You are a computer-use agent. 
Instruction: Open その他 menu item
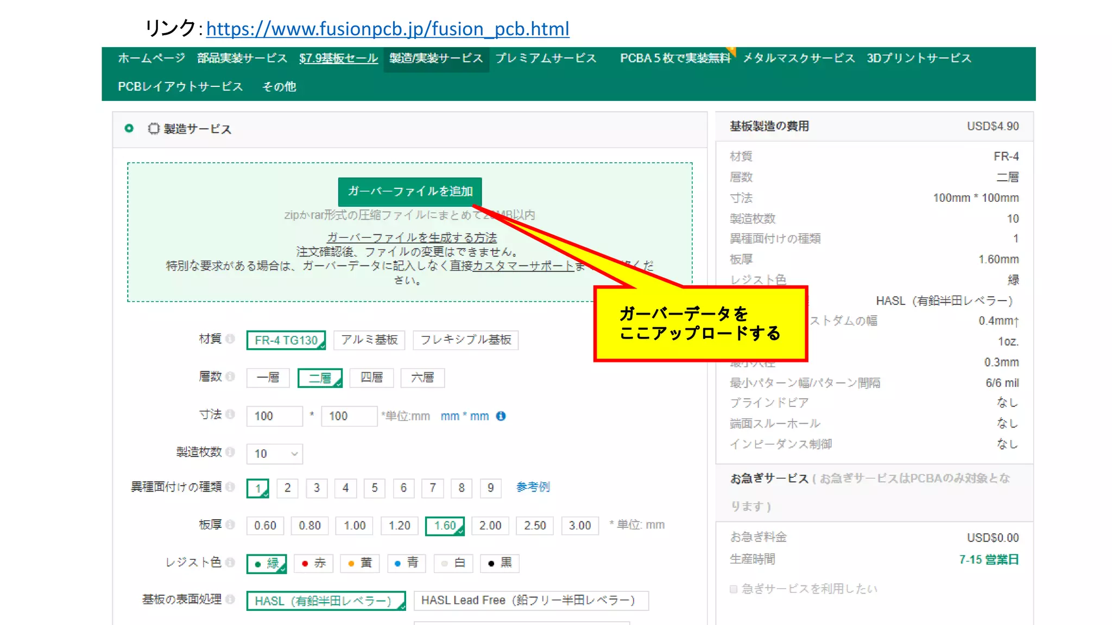(279, 87)
